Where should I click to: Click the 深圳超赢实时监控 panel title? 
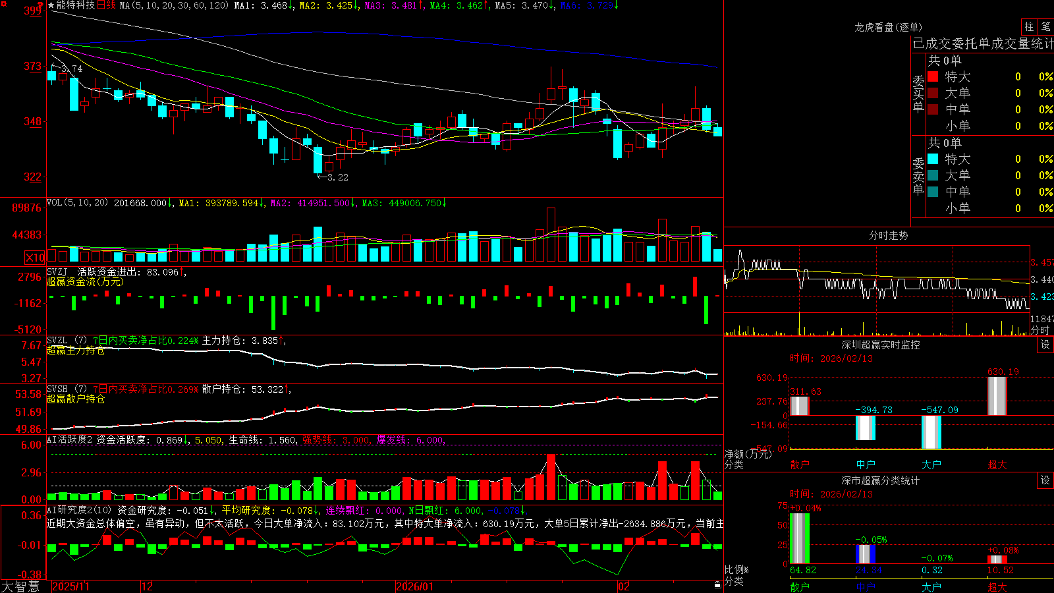click(x=881, y=345)
